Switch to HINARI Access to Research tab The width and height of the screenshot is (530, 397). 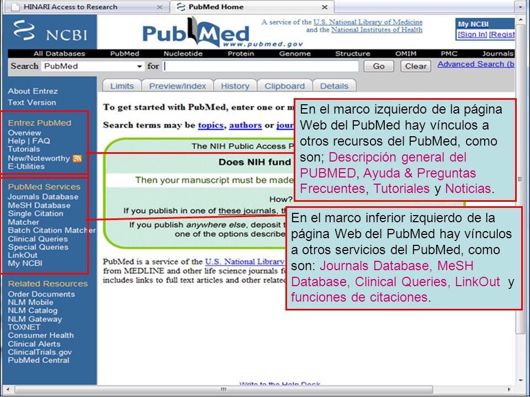click(70, 7)
